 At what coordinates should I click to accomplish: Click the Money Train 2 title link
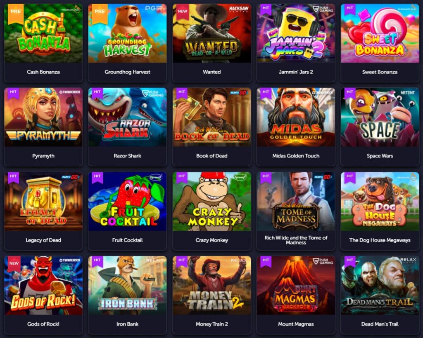pos(212,324)
